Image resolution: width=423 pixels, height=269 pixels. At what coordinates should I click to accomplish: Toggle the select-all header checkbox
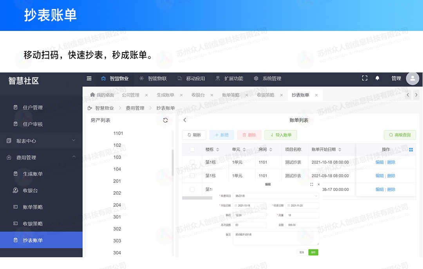[x=192, y=150]
